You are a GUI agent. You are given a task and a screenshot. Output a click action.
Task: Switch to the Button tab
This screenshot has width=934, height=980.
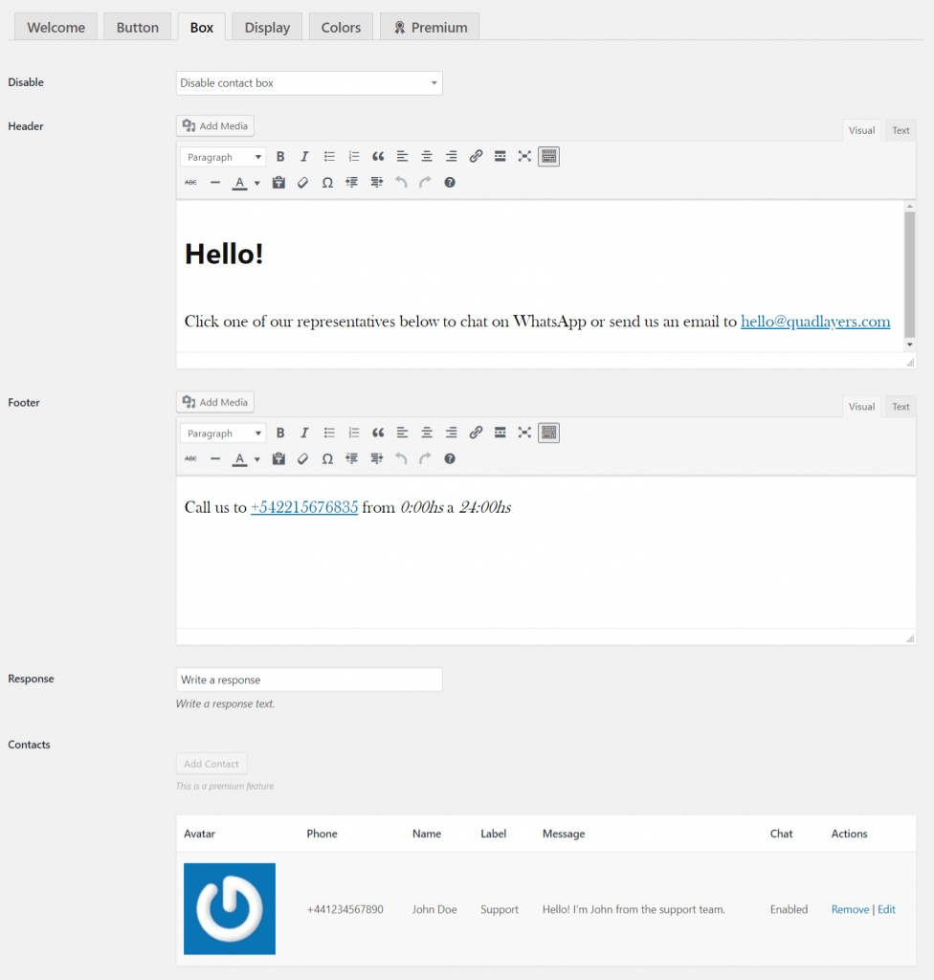pyautogui.click(x=138, y=27)
